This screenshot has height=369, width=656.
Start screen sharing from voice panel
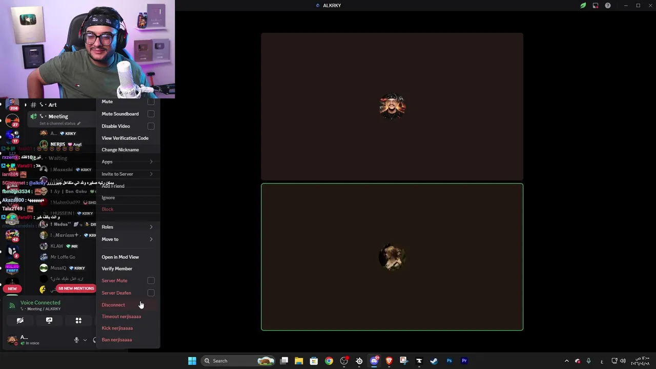(49, 320)
